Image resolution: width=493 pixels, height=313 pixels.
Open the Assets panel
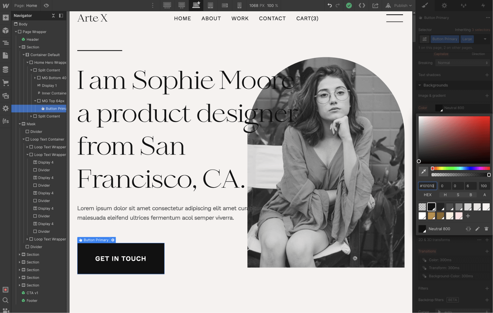[x=5, y=95]
